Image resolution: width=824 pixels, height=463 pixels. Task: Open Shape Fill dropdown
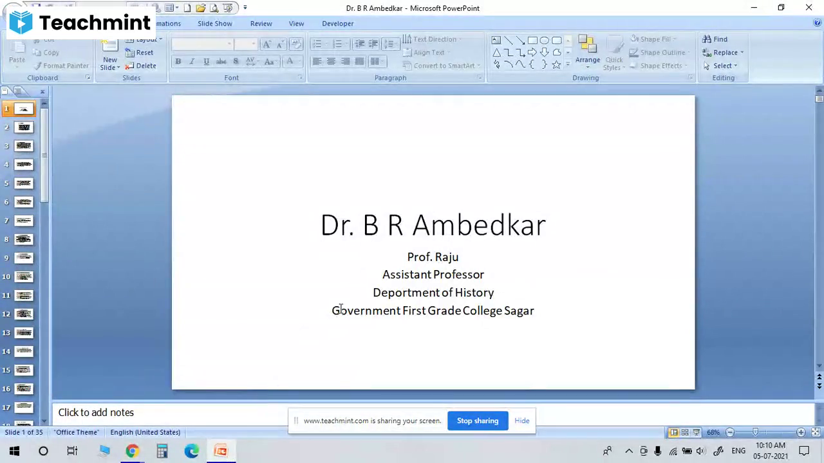(652, 39)
